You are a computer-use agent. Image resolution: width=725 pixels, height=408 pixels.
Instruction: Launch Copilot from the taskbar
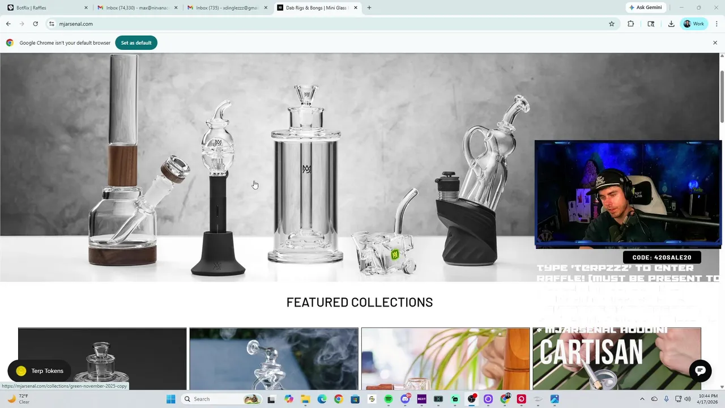(x=289, y=399)
